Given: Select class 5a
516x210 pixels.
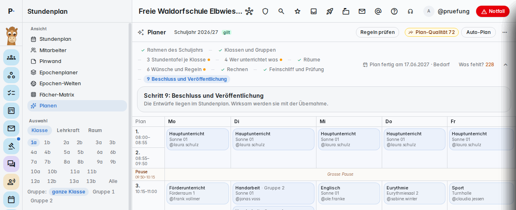Looking at the screenshot, I should [x=67, y=152].
